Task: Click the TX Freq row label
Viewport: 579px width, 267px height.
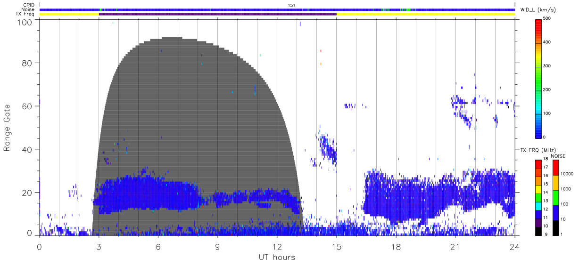Action: 25,14
